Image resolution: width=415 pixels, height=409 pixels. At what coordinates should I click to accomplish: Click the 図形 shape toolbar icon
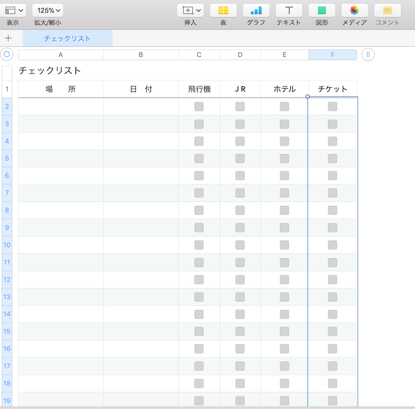pos(321,10)
